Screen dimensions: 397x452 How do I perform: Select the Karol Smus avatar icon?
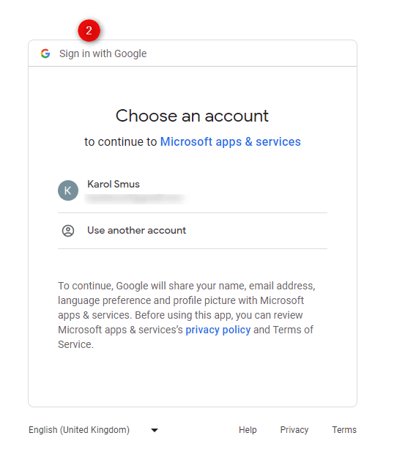click(x=68, y=190)
